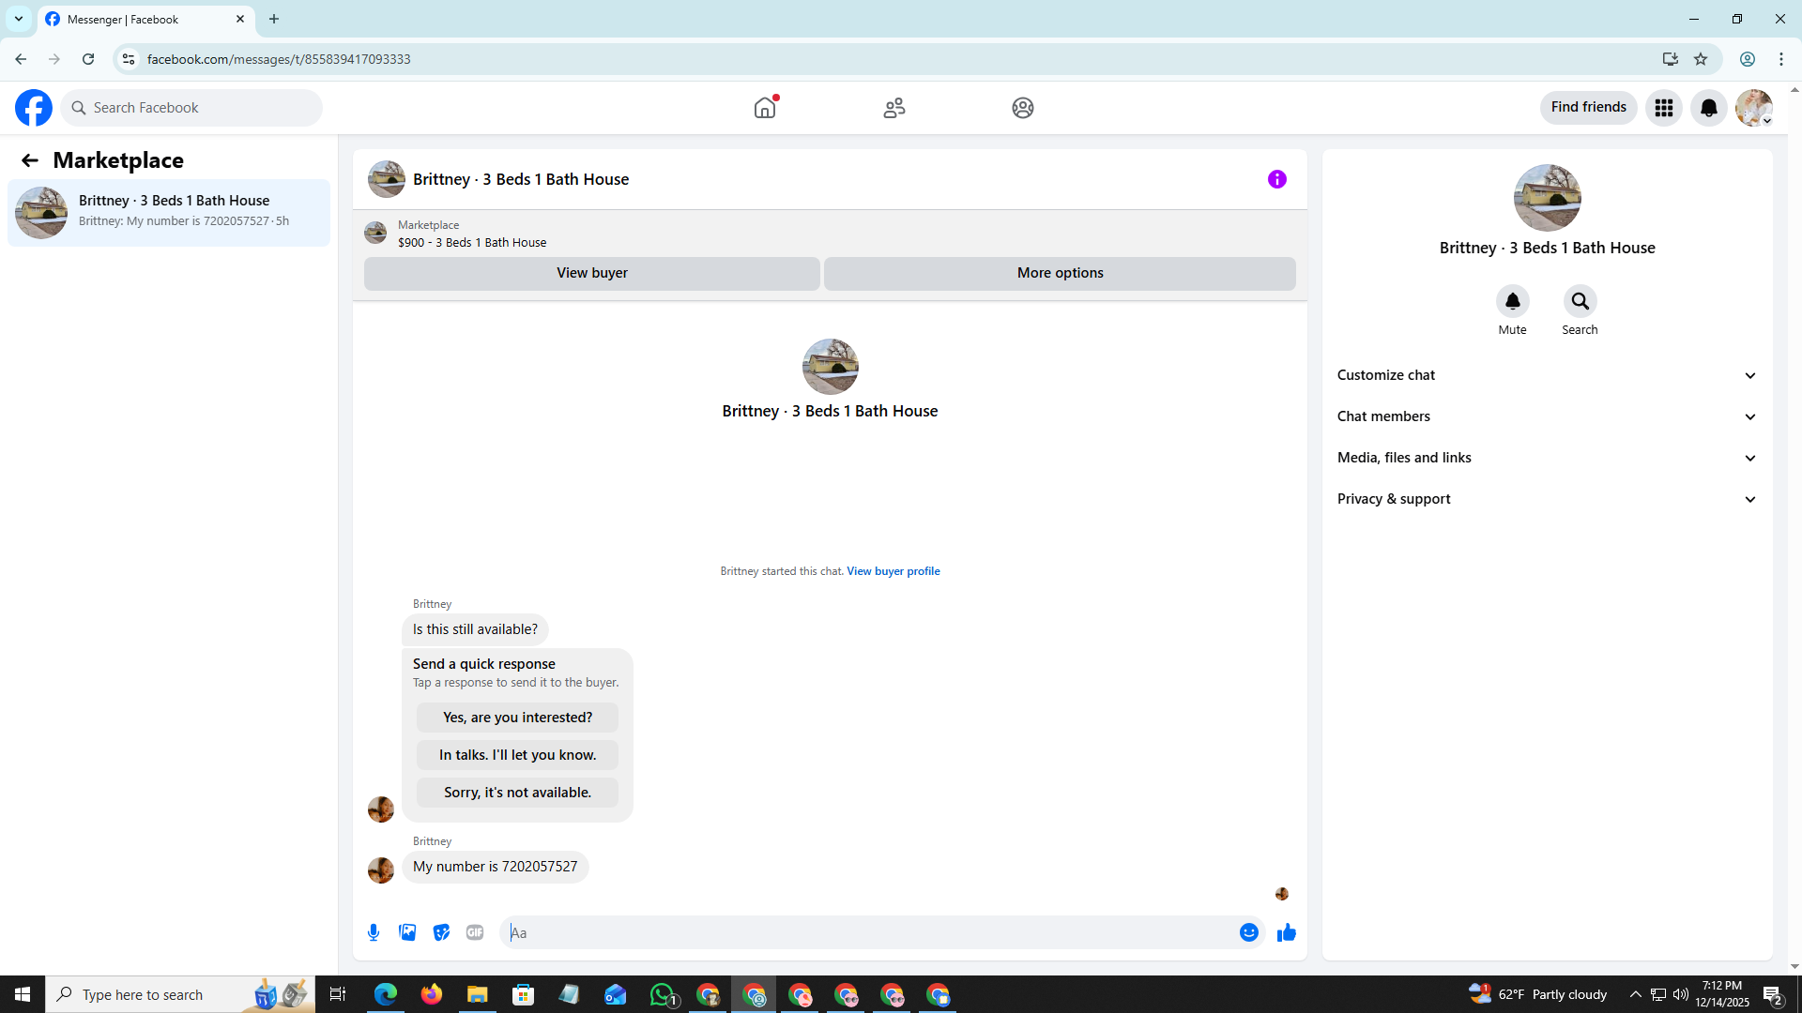The width and height of the screenshot is (1802, 1013).
Task: Open the Facebook menu grid icon
Action: pyautogui.click(x=1663, y=108)
